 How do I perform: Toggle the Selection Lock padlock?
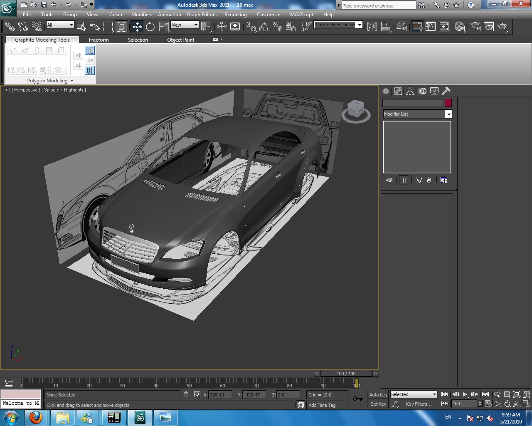(186, 394)
